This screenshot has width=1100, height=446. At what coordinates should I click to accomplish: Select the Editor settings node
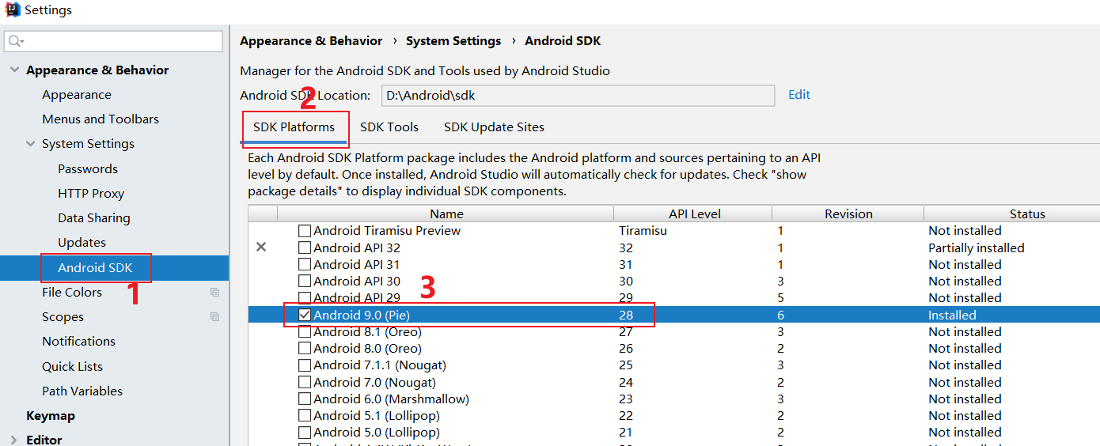[x=44, y=440]
